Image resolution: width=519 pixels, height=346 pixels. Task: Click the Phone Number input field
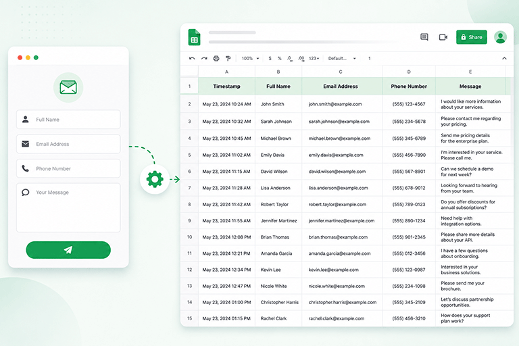[x=68, y=168]
